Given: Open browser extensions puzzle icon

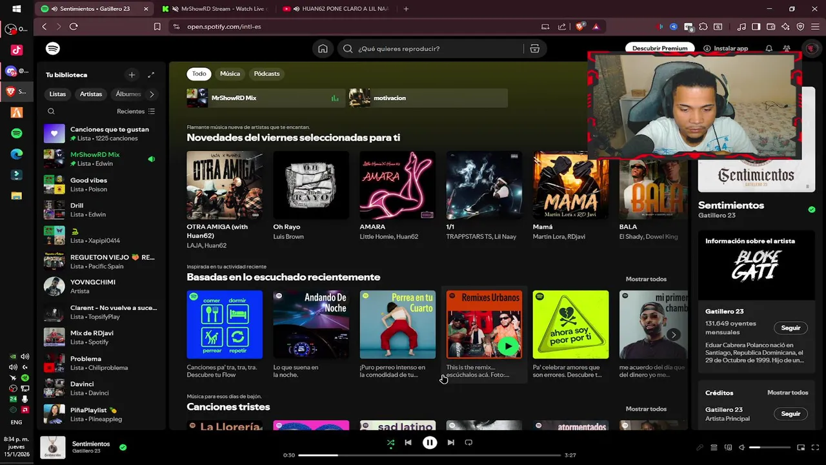Looking at the screenshot, I should [703, 26].
